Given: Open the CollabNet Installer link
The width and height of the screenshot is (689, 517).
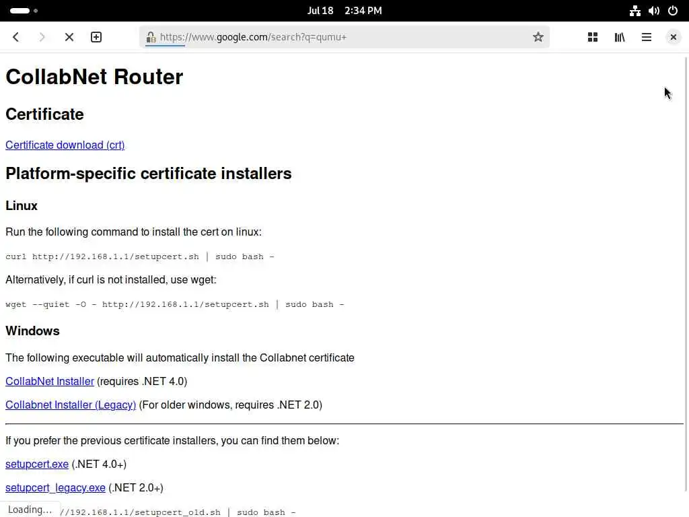Looking at the screenshot, I should tap(50, 381).
